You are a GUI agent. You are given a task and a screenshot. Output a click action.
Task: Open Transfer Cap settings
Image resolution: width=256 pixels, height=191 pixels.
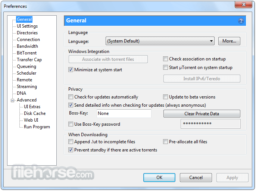(x=29, y=60)
